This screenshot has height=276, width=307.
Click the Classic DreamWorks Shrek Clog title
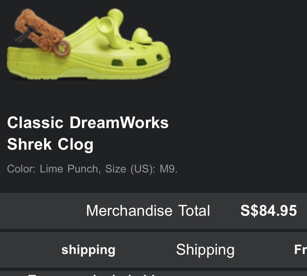click(88, 133)
